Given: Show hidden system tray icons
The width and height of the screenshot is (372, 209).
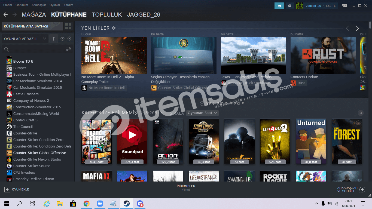Looking at the screenshot, I should (x=316, y=204).
